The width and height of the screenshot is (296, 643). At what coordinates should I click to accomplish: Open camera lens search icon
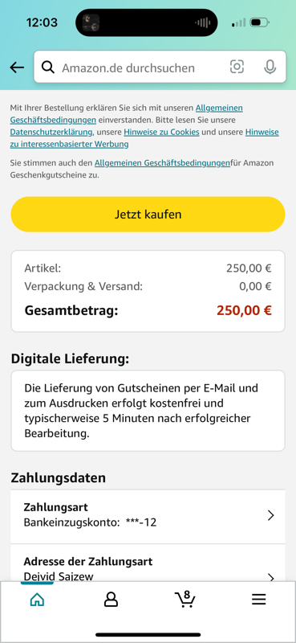point(237,67)
